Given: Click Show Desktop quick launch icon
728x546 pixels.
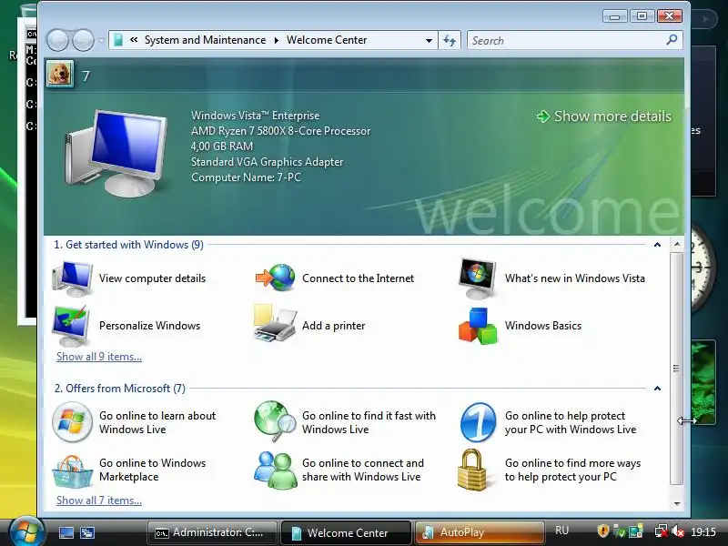Looking at the screenshot, I should click(x=66, y=532).
